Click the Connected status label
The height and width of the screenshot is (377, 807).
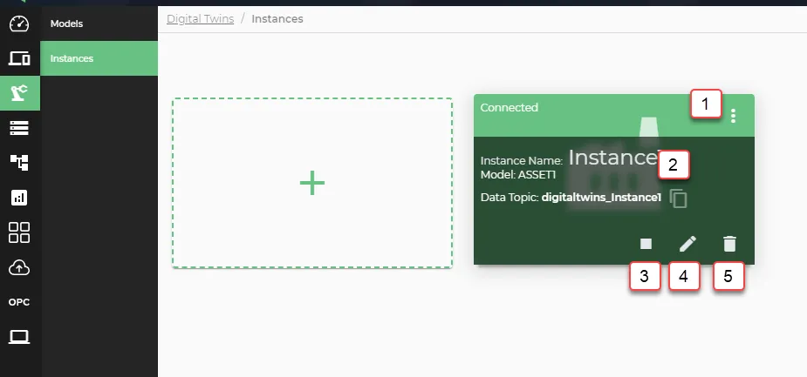(x=509, y=107)
